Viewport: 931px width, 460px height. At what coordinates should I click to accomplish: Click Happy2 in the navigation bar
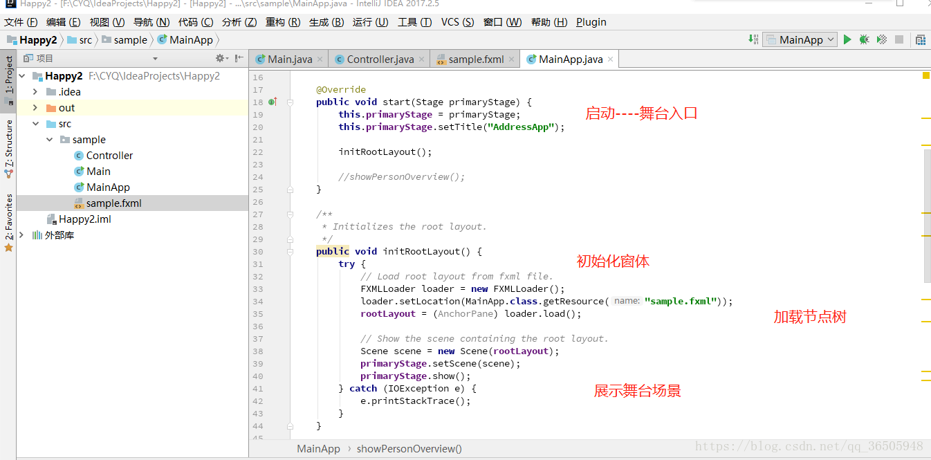click(x=32, y=40)
